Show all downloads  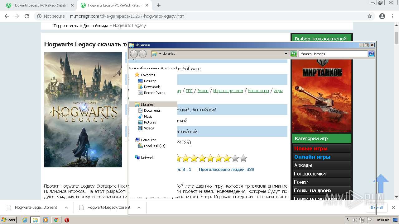(x=377, y=208)
